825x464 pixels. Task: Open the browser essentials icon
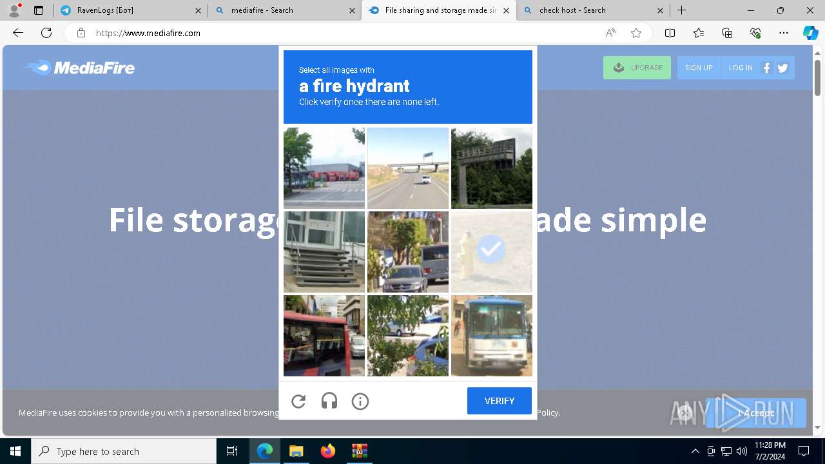click(755, 33)
